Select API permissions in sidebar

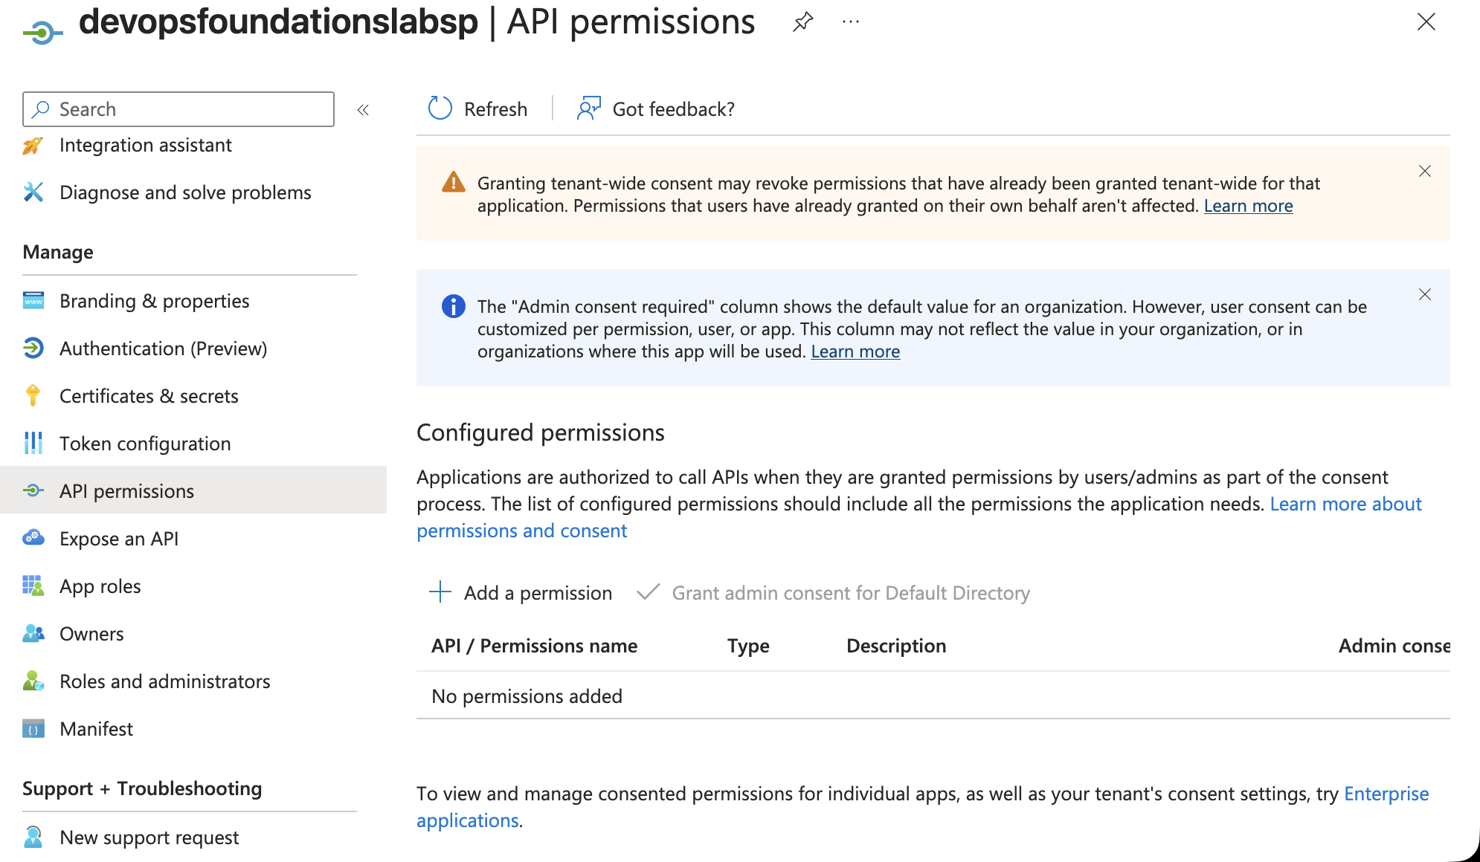click(193, 490)
